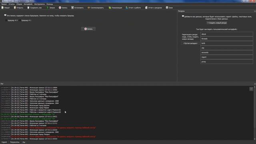Select the report resource row
The width and height of the screenshot is (256, 144).
227,57
